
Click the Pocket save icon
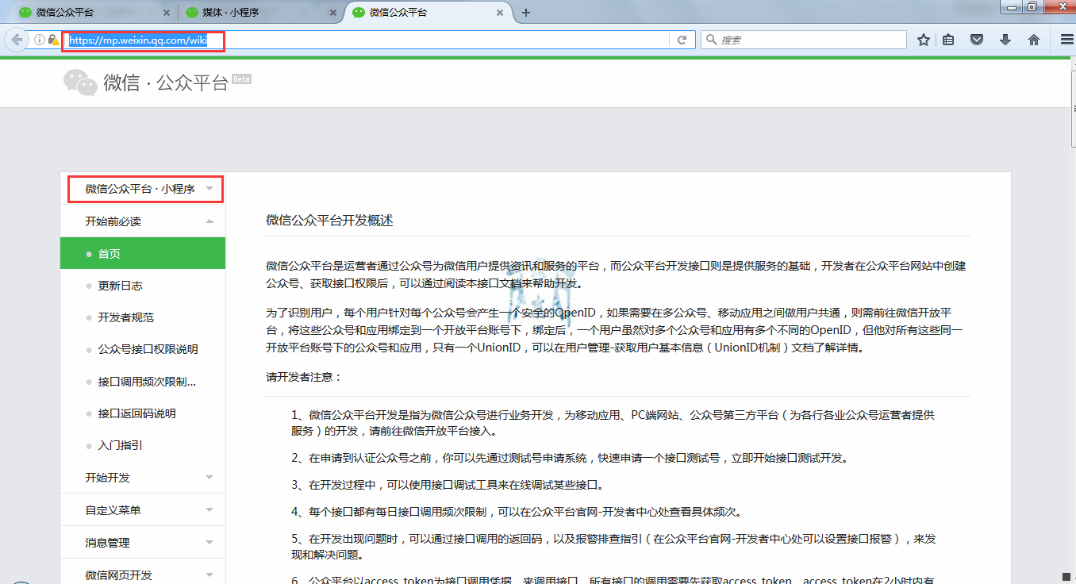[978, 40]
